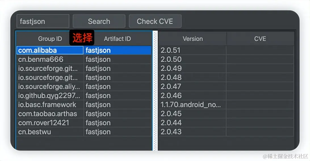Select version 2.0.43

(x=192, y=132)
